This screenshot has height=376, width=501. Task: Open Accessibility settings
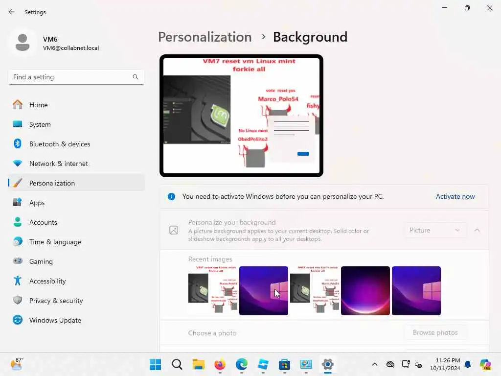76,281
